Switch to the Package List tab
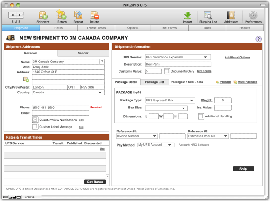The width and height of the screenshot is (270, 201). [155, 82]
